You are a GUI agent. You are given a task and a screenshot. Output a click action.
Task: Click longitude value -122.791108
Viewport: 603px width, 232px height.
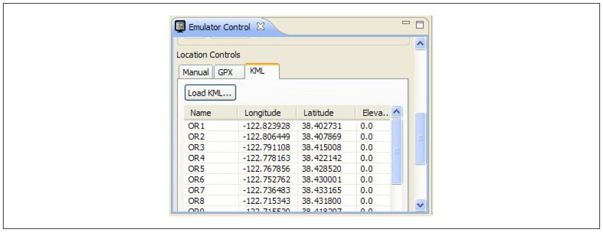(x=267, y=147)
